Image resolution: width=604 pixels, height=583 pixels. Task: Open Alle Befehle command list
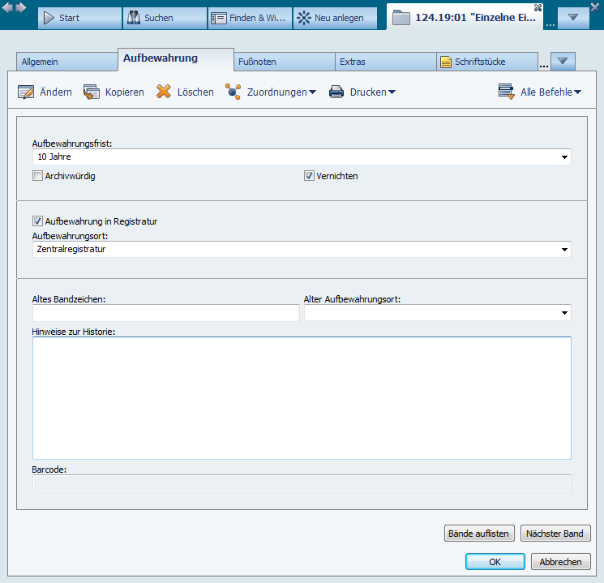(540, 92)
